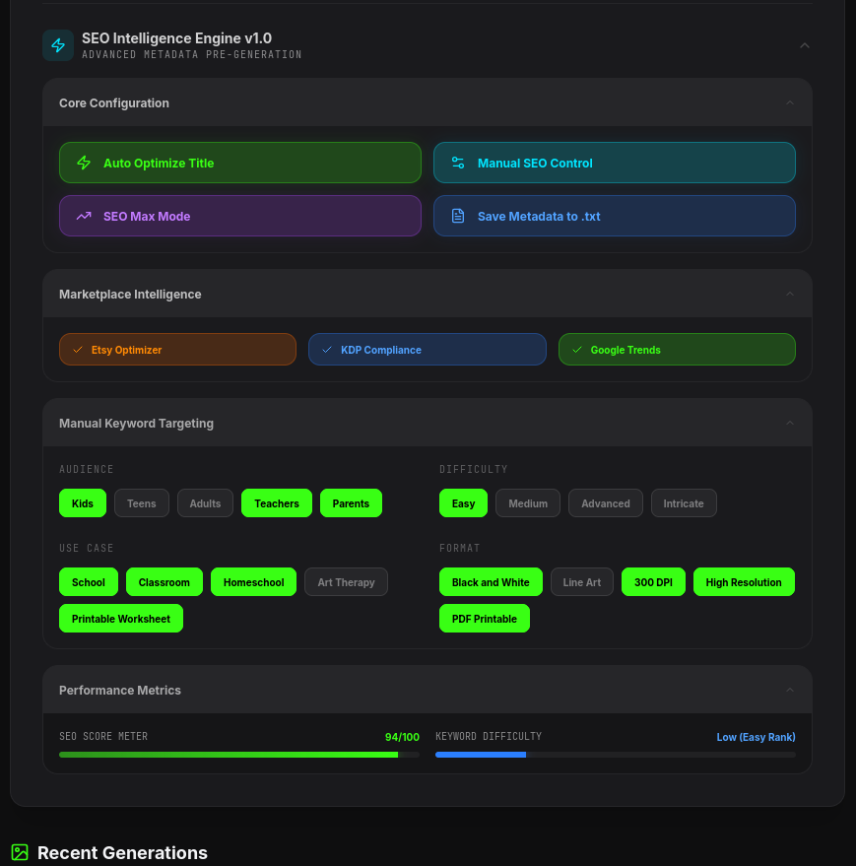Click the DIFFICULTY group label
The width and height of the screenshot is (856, 866).
(473, 469)
